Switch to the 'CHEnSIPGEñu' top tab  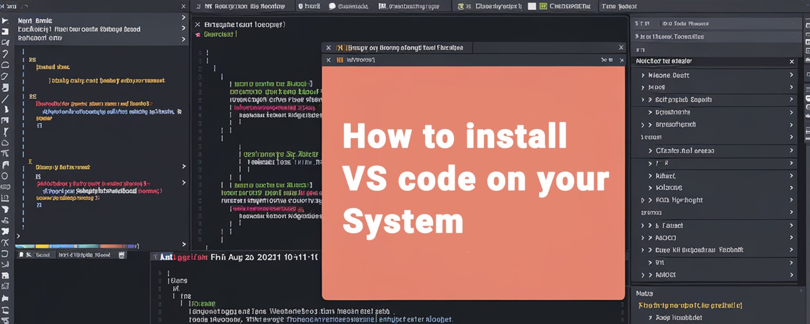565,6
